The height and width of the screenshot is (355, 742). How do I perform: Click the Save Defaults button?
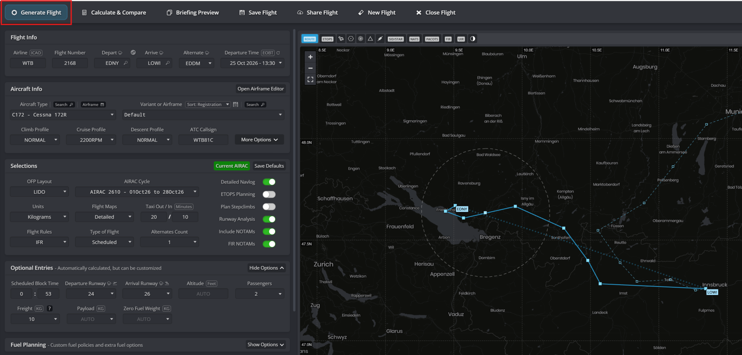(x=269, y=166)
